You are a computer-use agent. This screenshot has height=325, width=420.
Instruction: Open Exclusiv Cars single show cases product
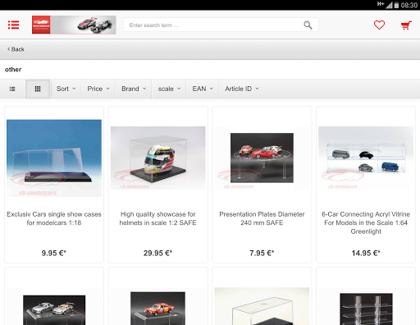click(54, 218)
